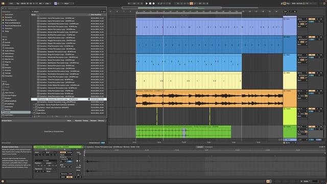
Task: Click Add Folder in Places list
Action: tap(9, 115)
